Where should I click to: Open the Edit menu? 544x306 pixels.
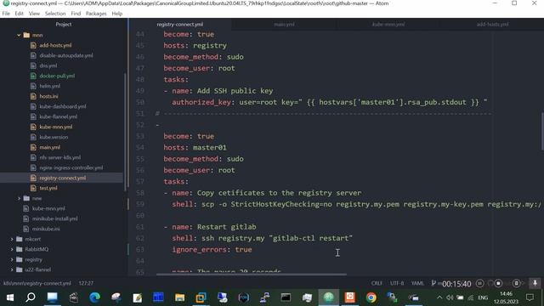click(19, 14)
